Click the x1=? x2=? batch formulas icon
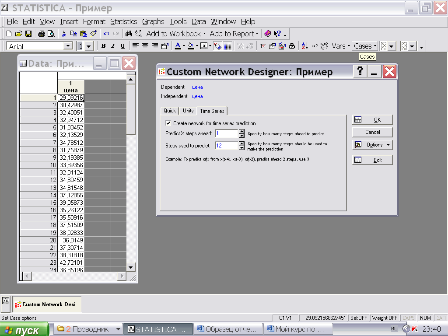The height and width of the screenshot is (336, 448). 324,46
